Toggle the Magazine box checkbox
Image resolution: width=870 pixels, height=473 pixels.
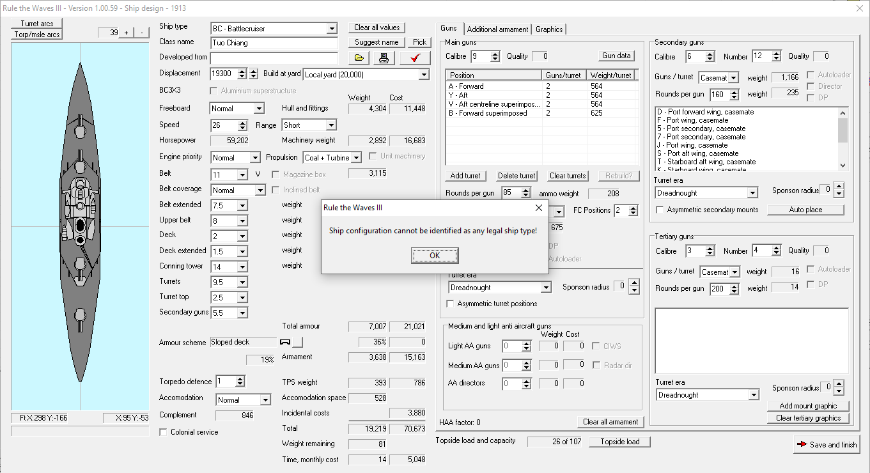[276, 174]
